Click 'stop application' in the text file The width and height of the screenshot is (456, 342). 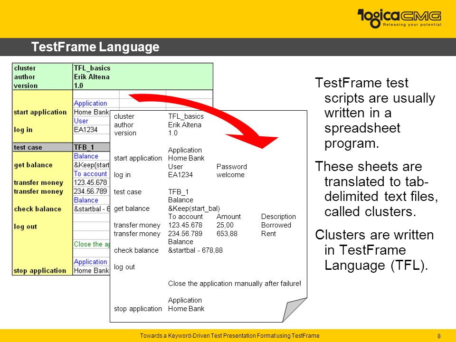click(x=138, y=309)
